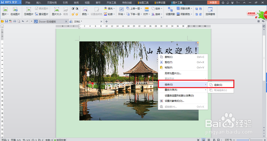Image resolution: width=267 pixels, height=141 pixels.
Task: Expand the Outline (轮廓) dropdown
Action: (x=114, y=14)
